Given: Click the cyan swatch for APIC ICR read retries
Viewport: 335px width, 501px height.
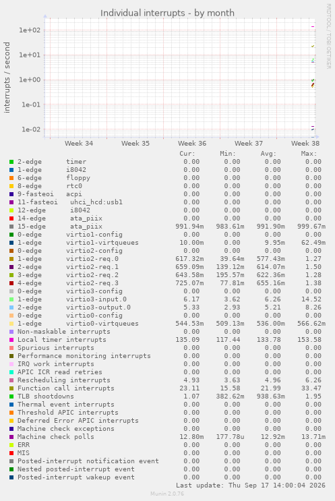Looking at the screenshot, I should click(x=11, y=372).
